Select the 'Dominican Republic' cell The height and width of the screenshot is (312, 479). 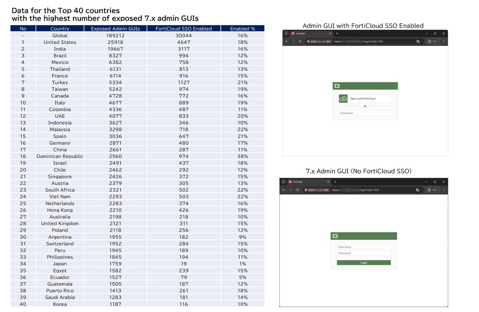60,156
